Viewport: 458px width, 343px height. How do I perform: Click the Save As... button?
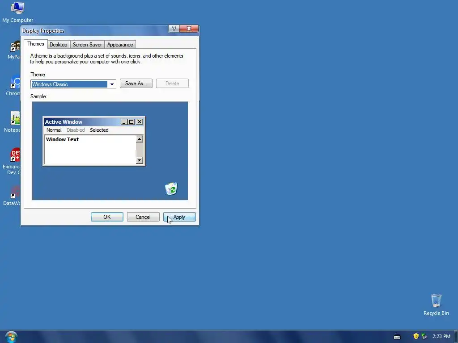(x=136, y=84)
